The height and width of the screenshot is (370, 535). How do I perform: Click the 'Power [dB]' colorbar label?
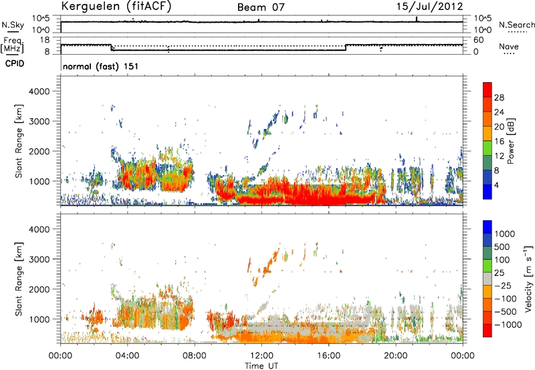click(511, 141)
